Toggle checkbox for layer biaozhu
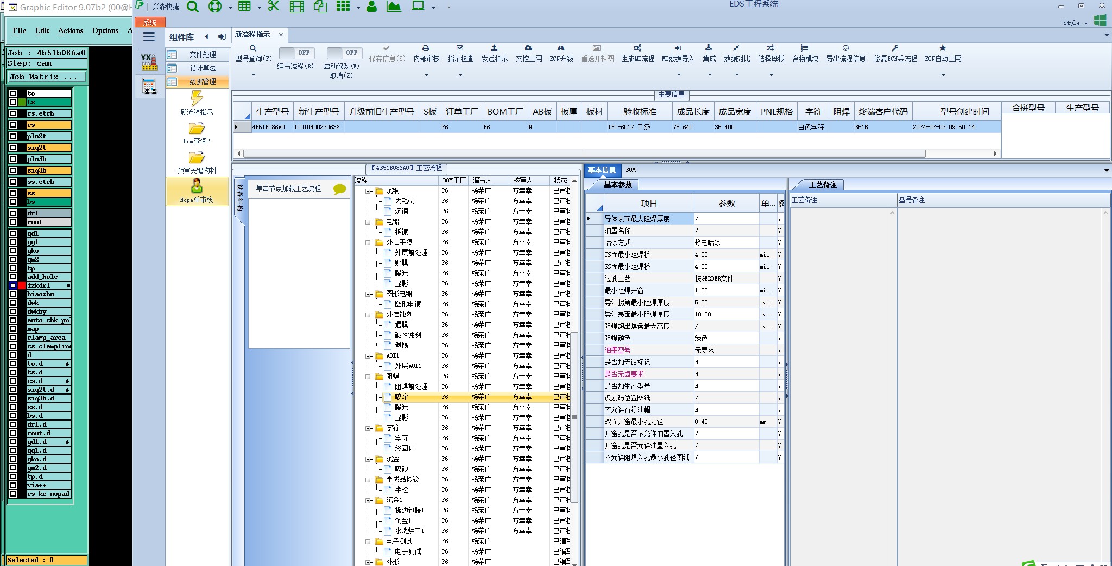This screenshot has width=1112, height=566. coord(13,294)
